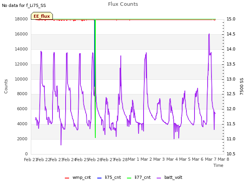This screenshot has width=247, height=185.
Task: Click the 0 tick label on left axis
Action: 26,154
